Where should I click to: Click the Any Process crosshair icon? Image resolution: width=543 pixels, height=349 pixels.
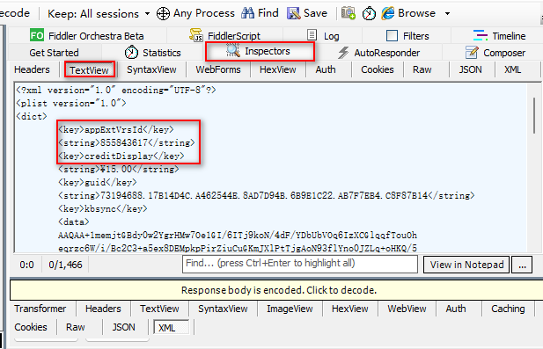(163, 13)
